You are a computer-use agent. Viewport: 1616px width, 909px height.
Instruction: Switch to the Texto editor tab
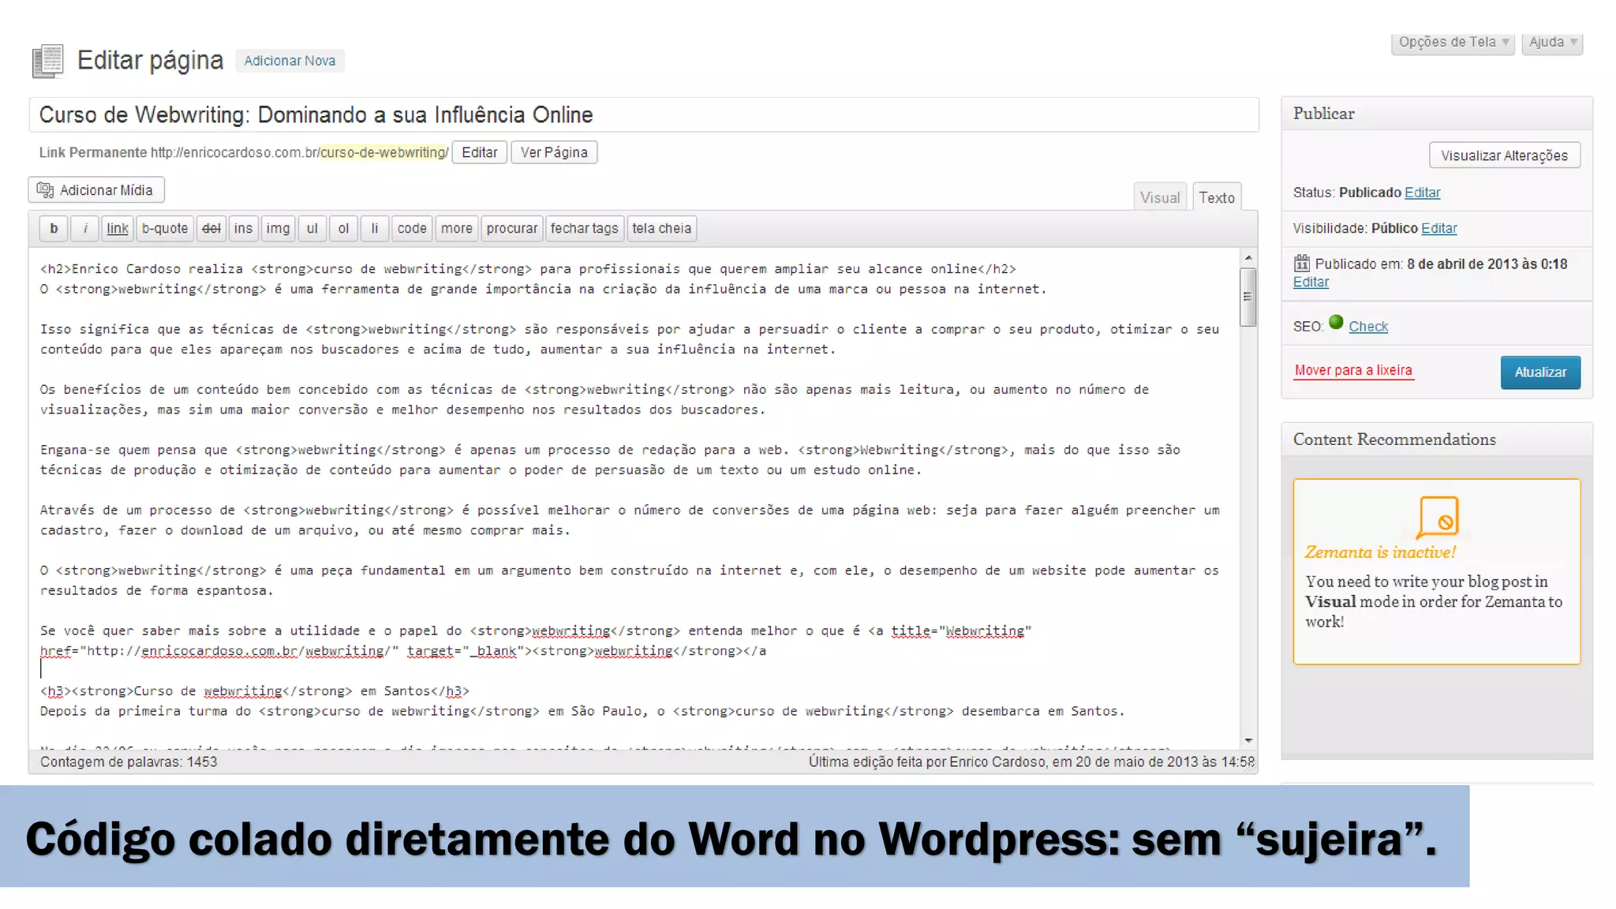1217,197
